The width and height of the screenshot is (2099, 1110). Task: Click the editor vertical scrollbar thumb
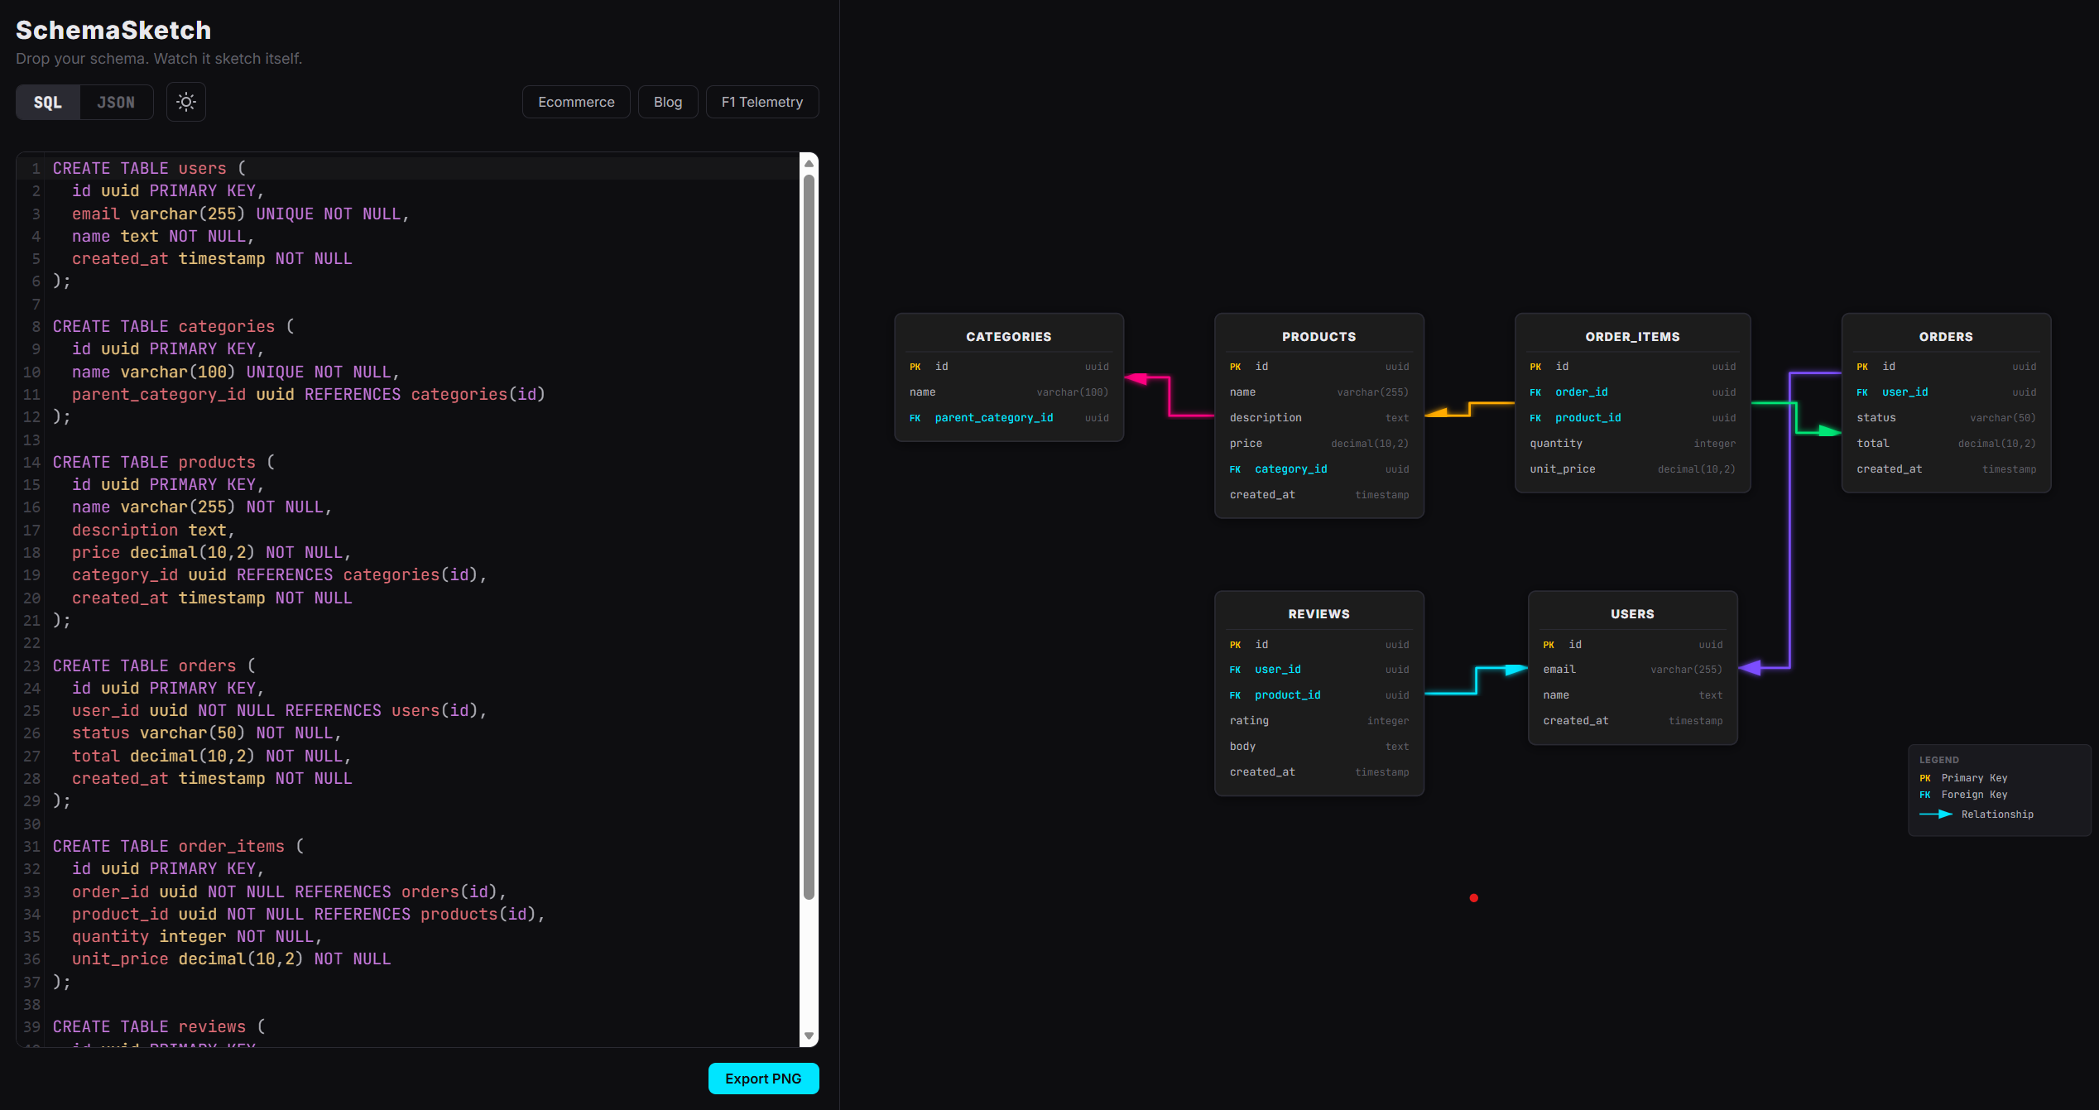(x=809, y=536)
